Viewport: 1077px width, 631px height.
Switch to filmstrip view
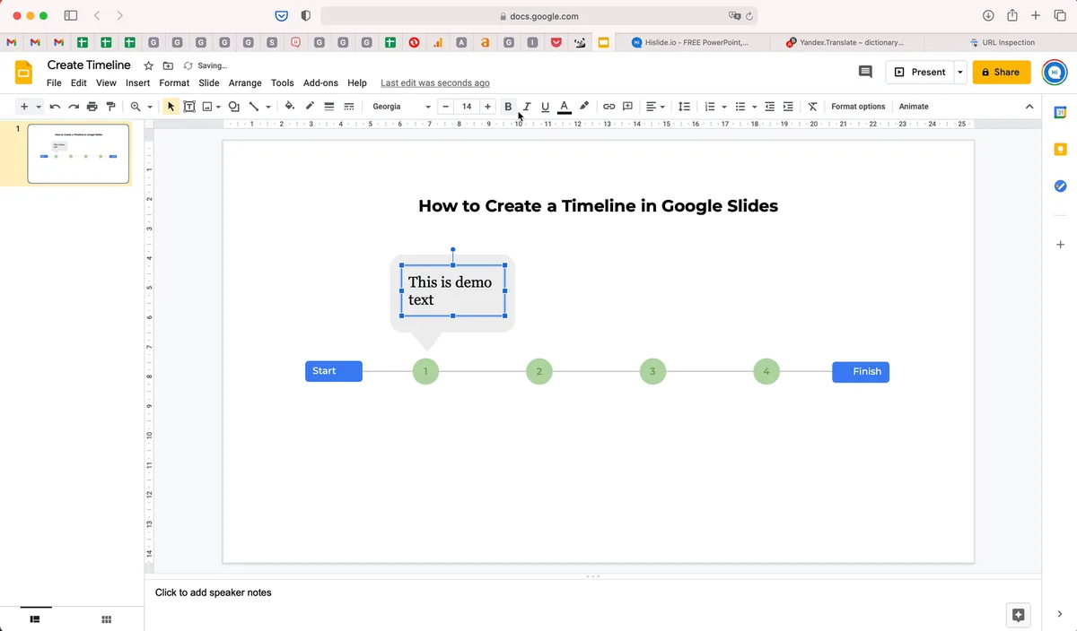pyautogui.click(x=36, y=619)
